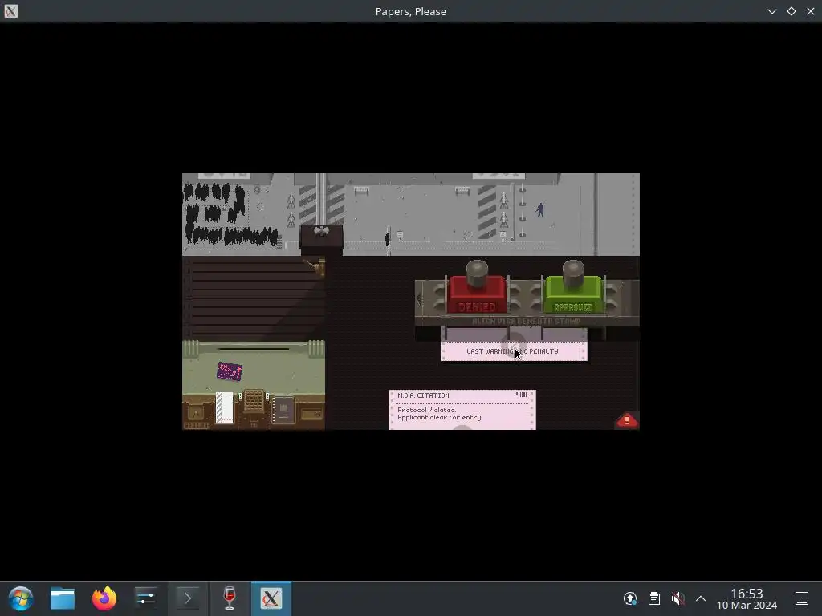The image size is (822, 616).
Task: Close the Papers, Please window
Action: [811, 11]
